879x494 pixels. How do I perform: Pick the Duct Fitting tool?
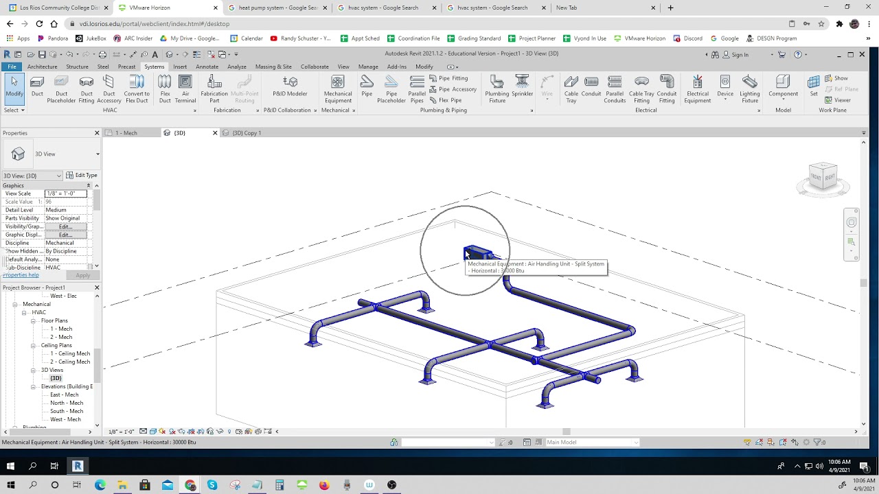point(87,89)
